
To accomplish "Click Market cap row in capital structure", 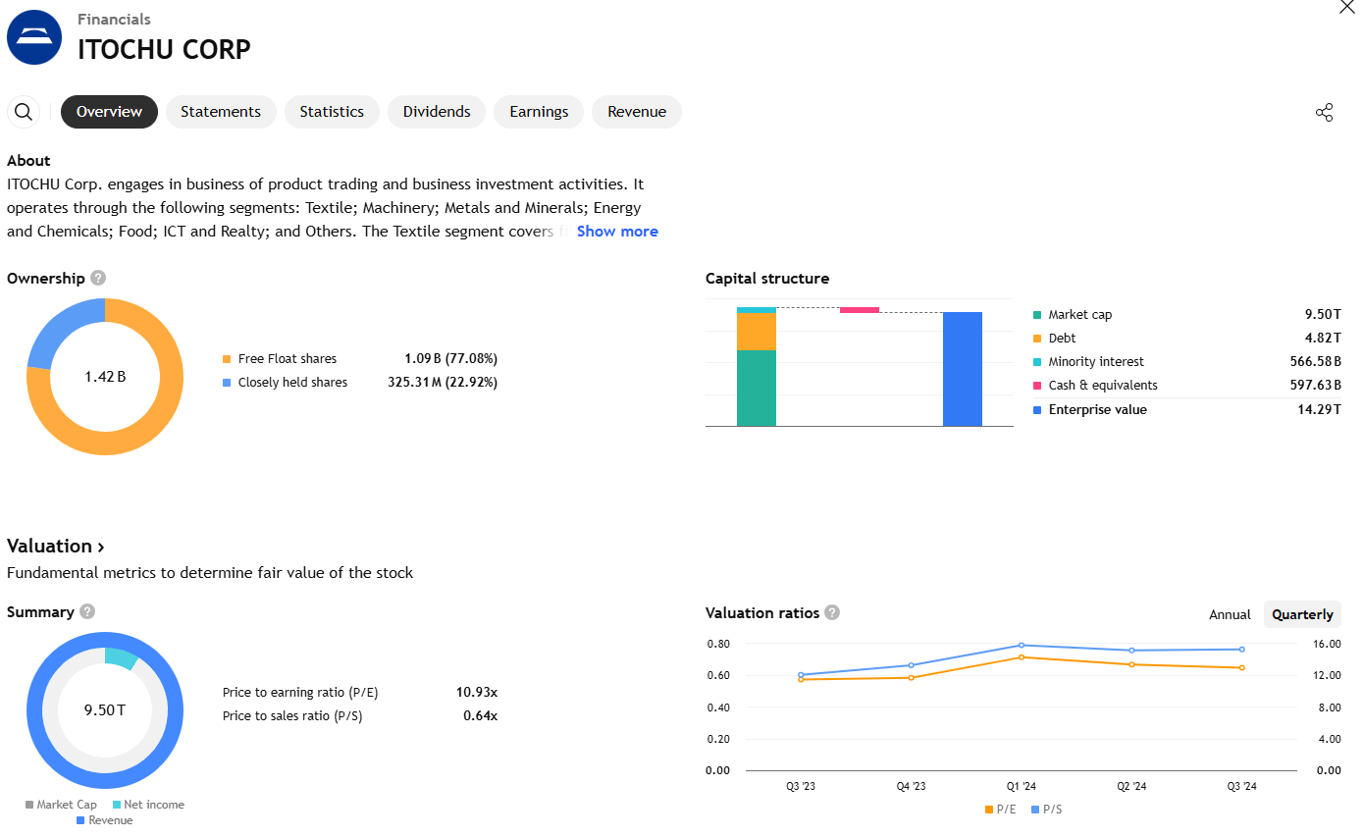I will point(1186,315).
